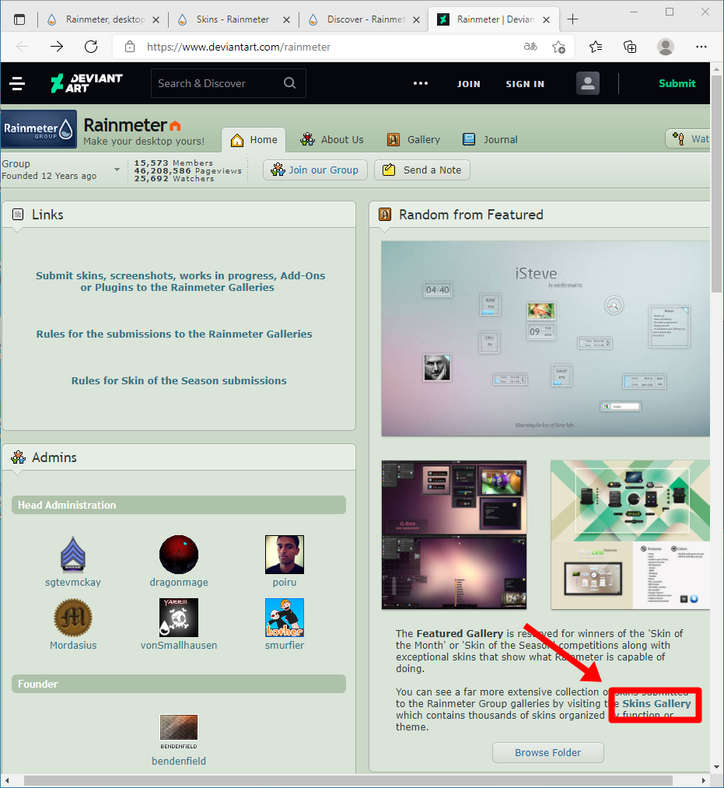
Task: Switch to Discover - Rainmeter browser tab
Action: [x=365, y=19]
